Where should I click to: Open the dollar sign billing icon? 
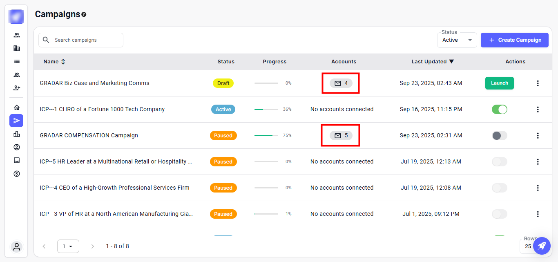16,174
